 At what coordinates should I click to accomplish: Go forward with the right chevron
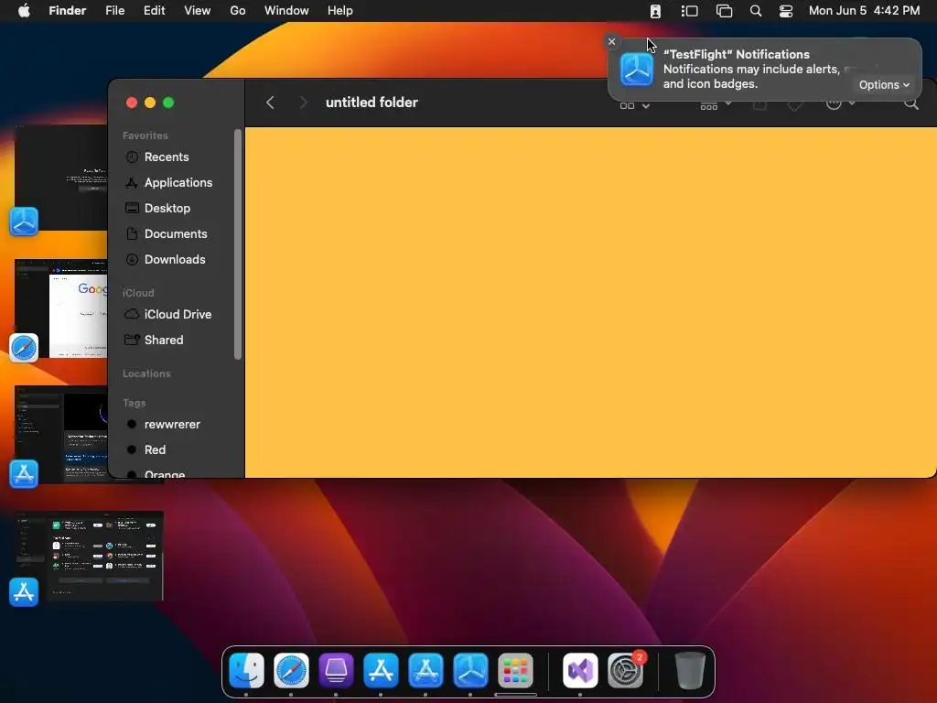303,103
